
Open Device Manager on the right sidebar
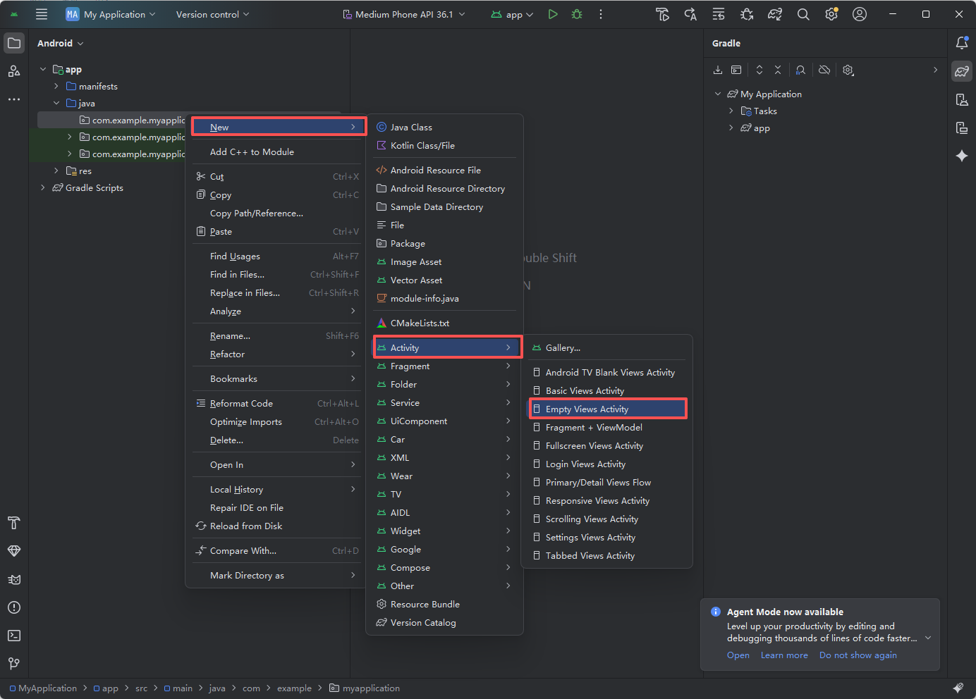(x=962, y=99)
